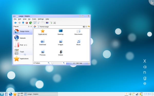Open the Settings menu
This screenshot has height=96, width=154.
[41, 19]
